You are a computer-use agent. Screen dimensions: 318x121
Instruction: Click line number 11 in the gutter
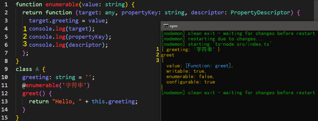click(5, 85)
